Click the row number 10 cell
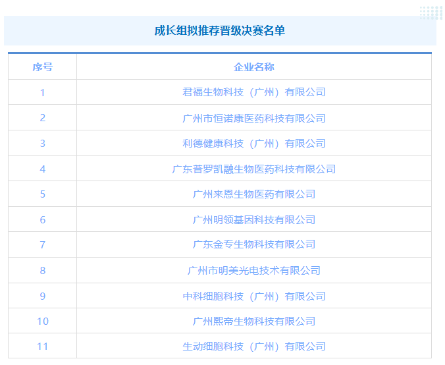Screen dimensions: 445x365 (43, 321)
